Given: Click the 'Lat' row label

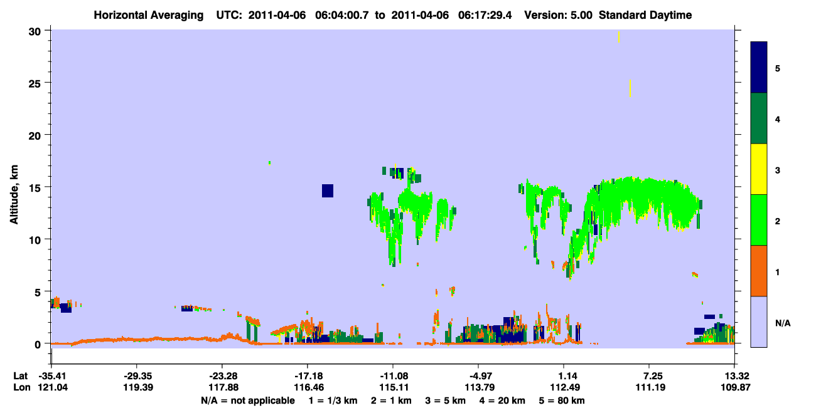Looking at the screenshot, I should click(20, 376).
